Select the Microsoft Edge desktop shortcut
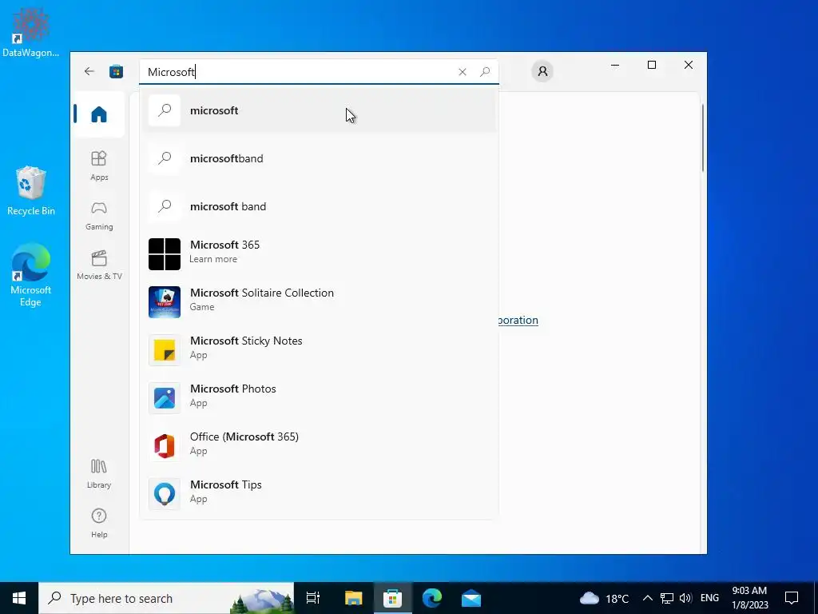Image resolution: width=818 pixels, height=614 pixels. pyautogui.click(x=31, y=275)
